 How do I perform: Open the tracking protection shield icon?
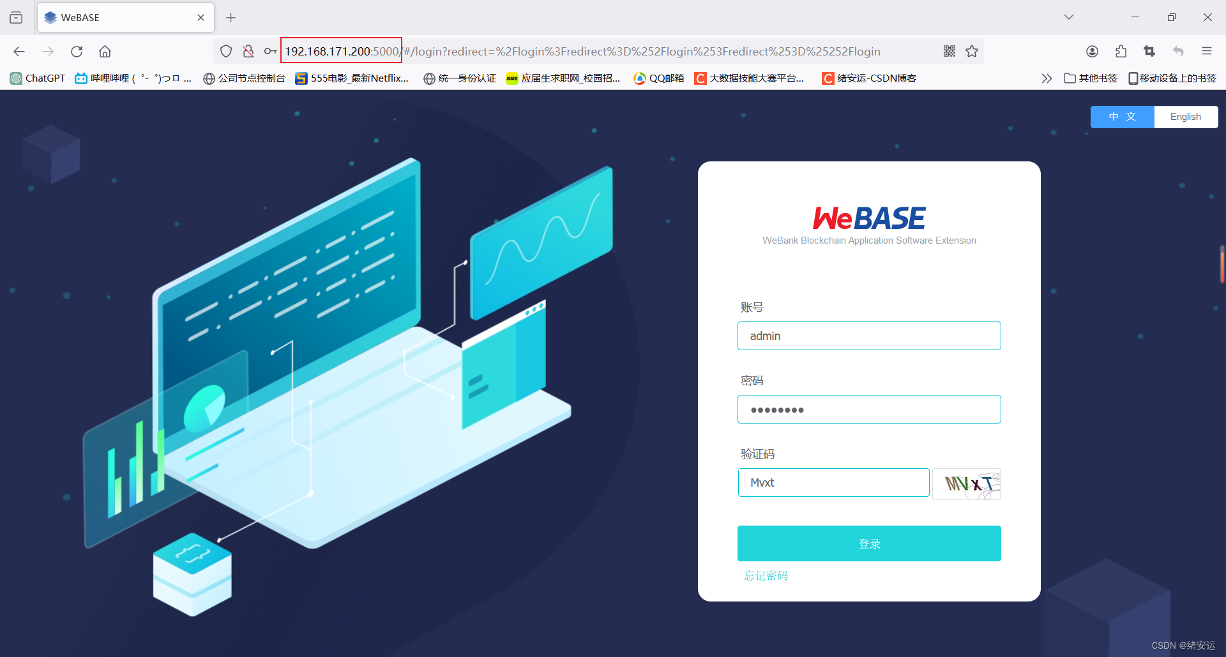click(x=226, y=52)
